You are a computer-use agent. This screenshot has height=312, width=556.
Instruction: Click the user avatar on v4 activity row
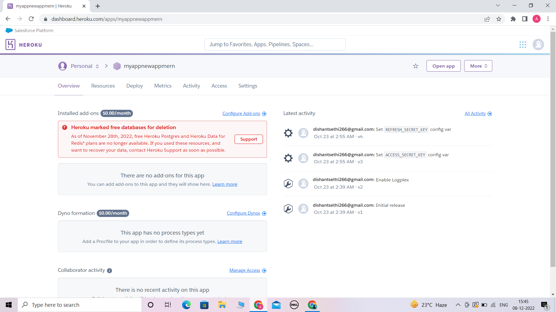(303, 133)
